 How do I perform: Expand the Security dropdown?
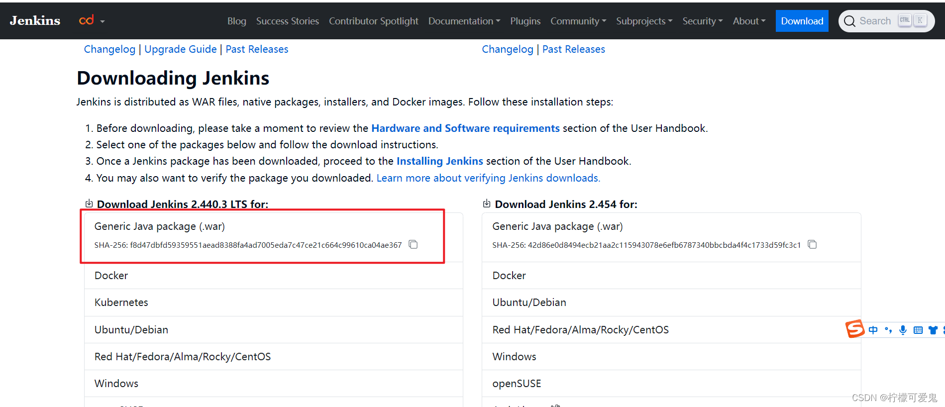[x=703, y=21]
